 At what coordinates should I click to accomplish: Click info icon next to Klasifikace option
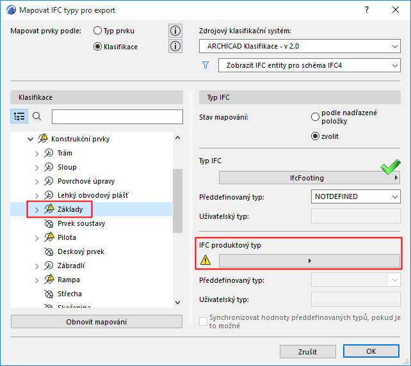175,46
